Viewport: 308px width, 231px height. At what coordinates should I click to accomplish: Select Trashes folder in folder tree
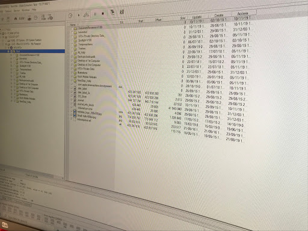pos(22,73)
